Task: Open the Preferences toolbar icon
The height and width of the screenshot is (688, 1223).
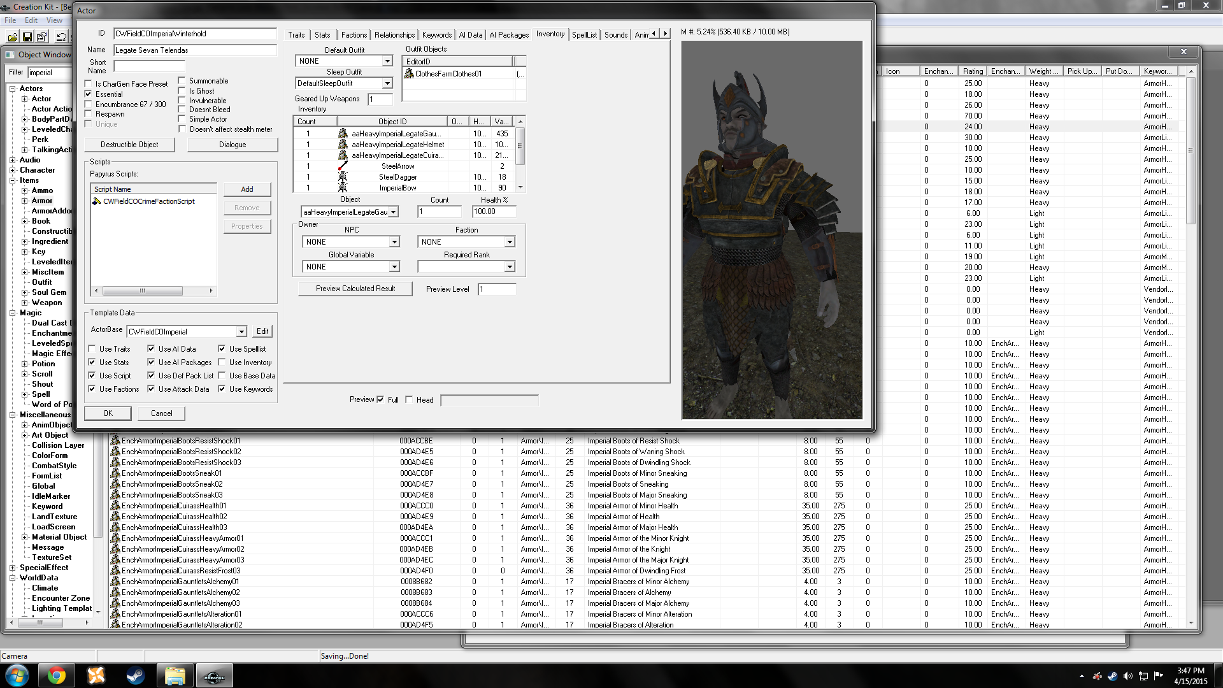Action: pos(42,37)
